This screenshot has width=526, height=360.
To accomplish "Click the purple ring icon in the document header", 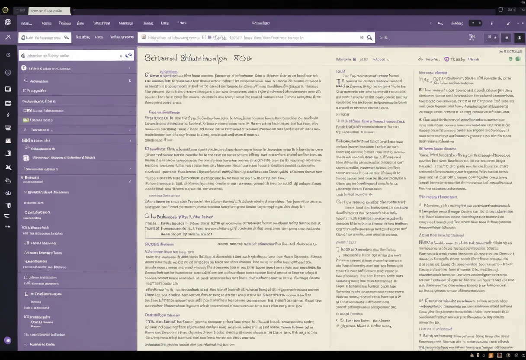I will (x=447, y=59).
